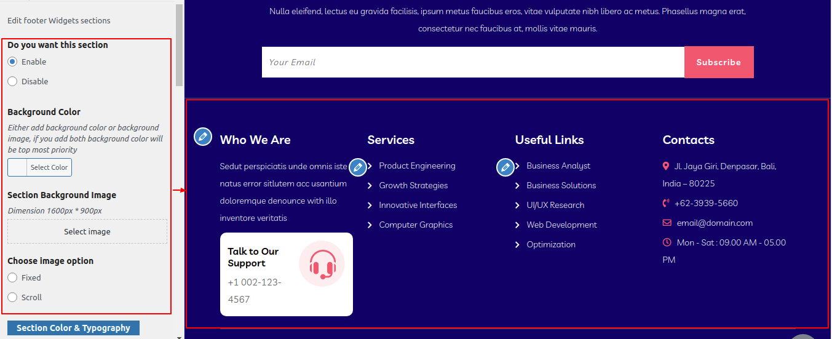Open the Web Development link
The image size is (832, 339).
click(x=561, y=225)
